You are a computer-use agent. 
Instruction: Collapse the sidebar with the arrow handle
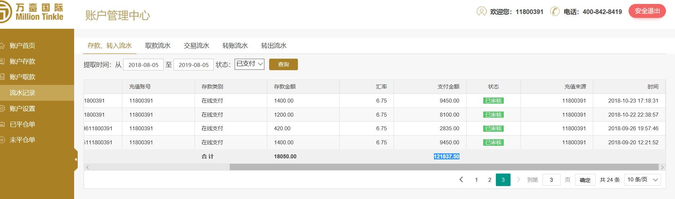[76, 159]
